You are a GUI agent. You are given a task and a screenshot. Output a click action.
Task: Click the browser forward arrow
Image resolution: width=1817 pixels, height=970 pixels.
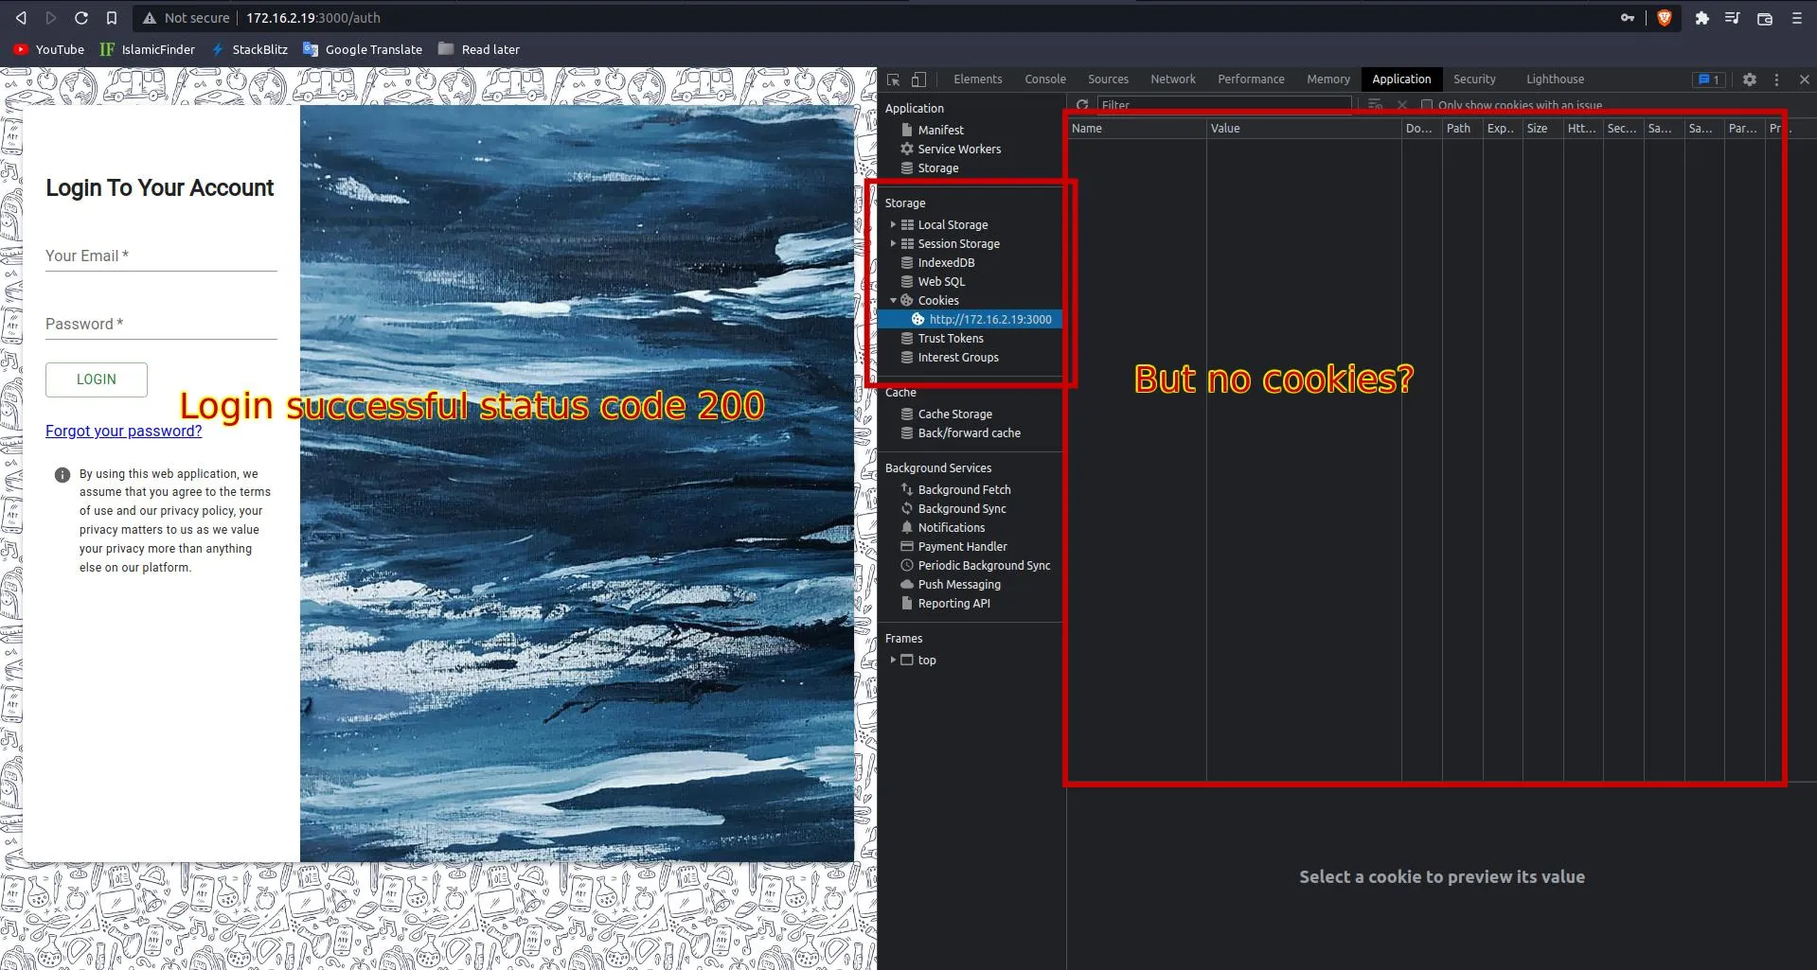51,18
